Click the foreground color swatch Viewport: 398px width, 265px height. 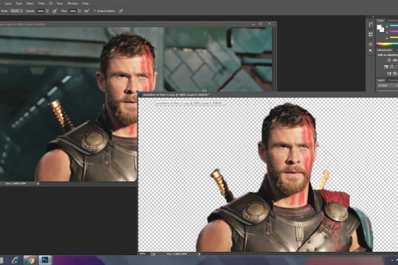(x=379, y=27)
